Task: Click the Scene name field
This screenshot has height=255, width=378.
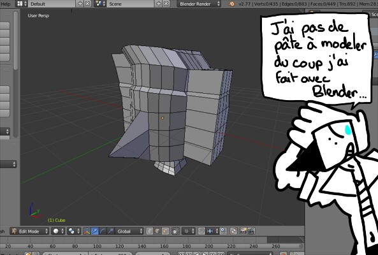Action: click(130, 4)
